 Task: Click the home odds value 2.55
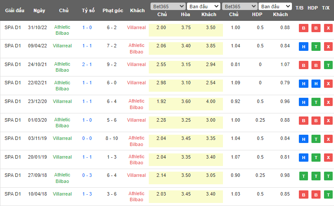161,64
